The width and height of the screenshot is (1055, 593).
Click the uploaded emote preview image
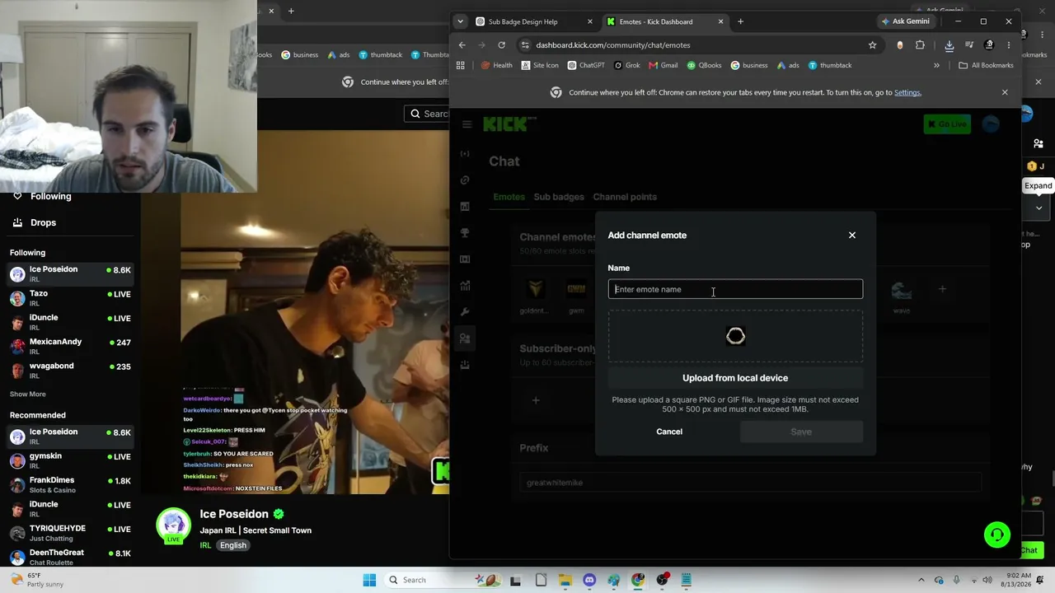735,336
